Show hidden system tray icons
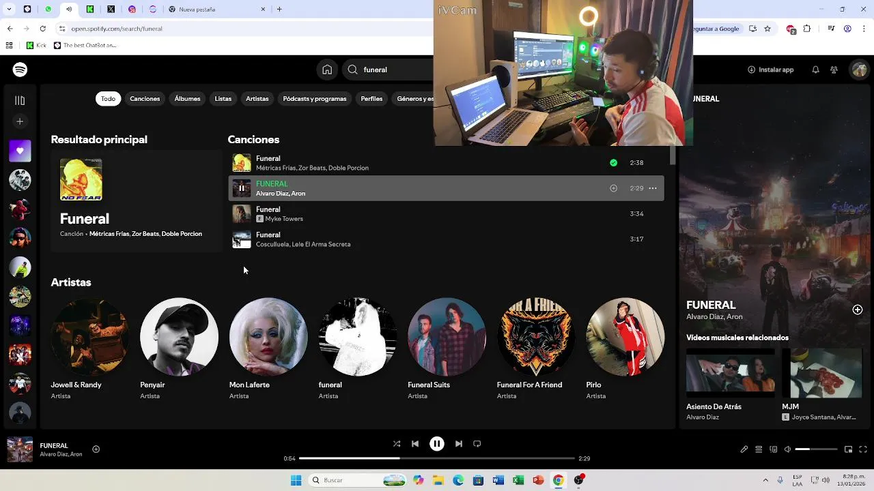Viewport: 874px width, 491px height. [765, 480]
